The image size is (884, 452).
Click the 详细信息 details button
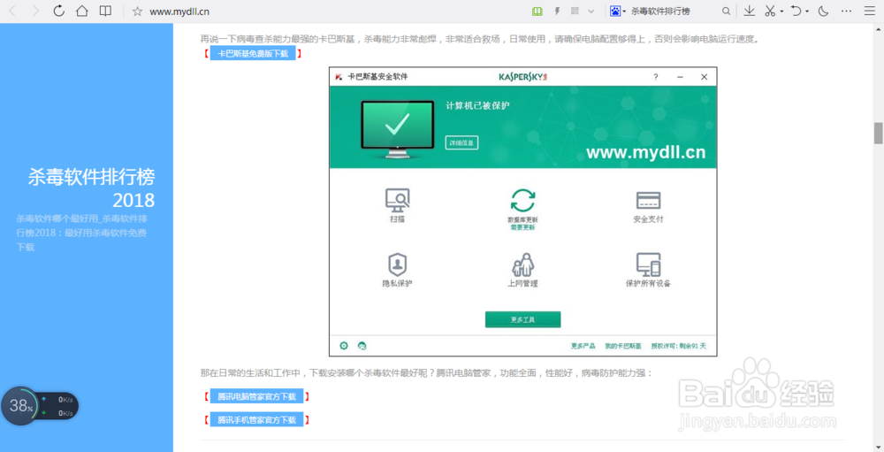[x=461, y=142]
